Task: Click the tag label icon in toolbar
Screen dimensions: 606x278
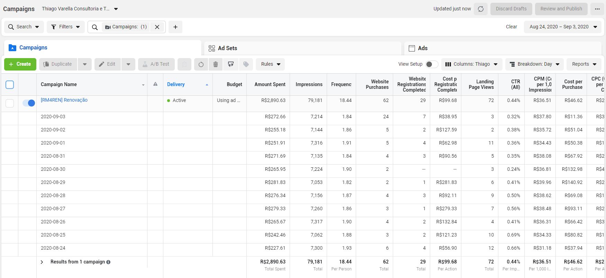Action: tap(246, 64)
